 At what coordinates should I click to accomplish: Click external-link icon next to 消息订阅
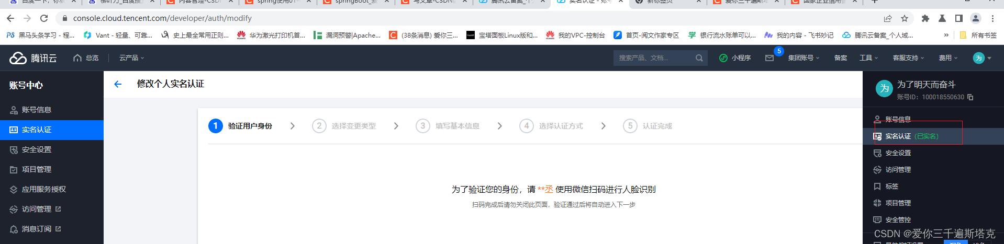[x=58, y=229]
